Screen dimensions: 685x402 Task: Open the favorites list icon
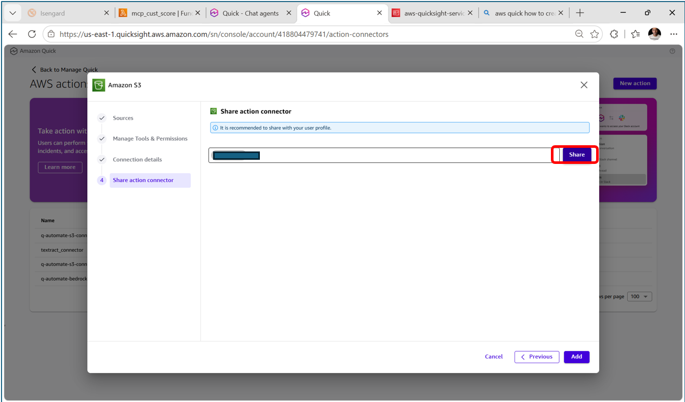(635, 34)
